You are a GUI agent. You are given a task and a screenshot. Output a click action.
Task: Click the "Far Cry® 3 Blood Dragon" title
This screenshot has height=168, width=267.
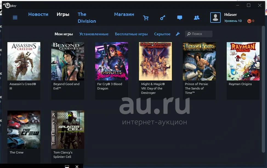pos(110,86)
